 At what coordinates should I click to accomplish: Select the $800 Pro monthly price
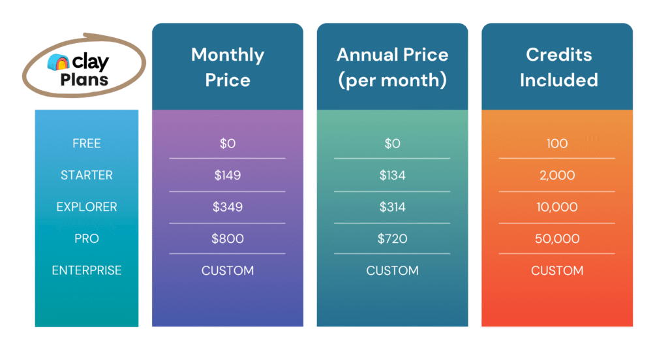227,238
